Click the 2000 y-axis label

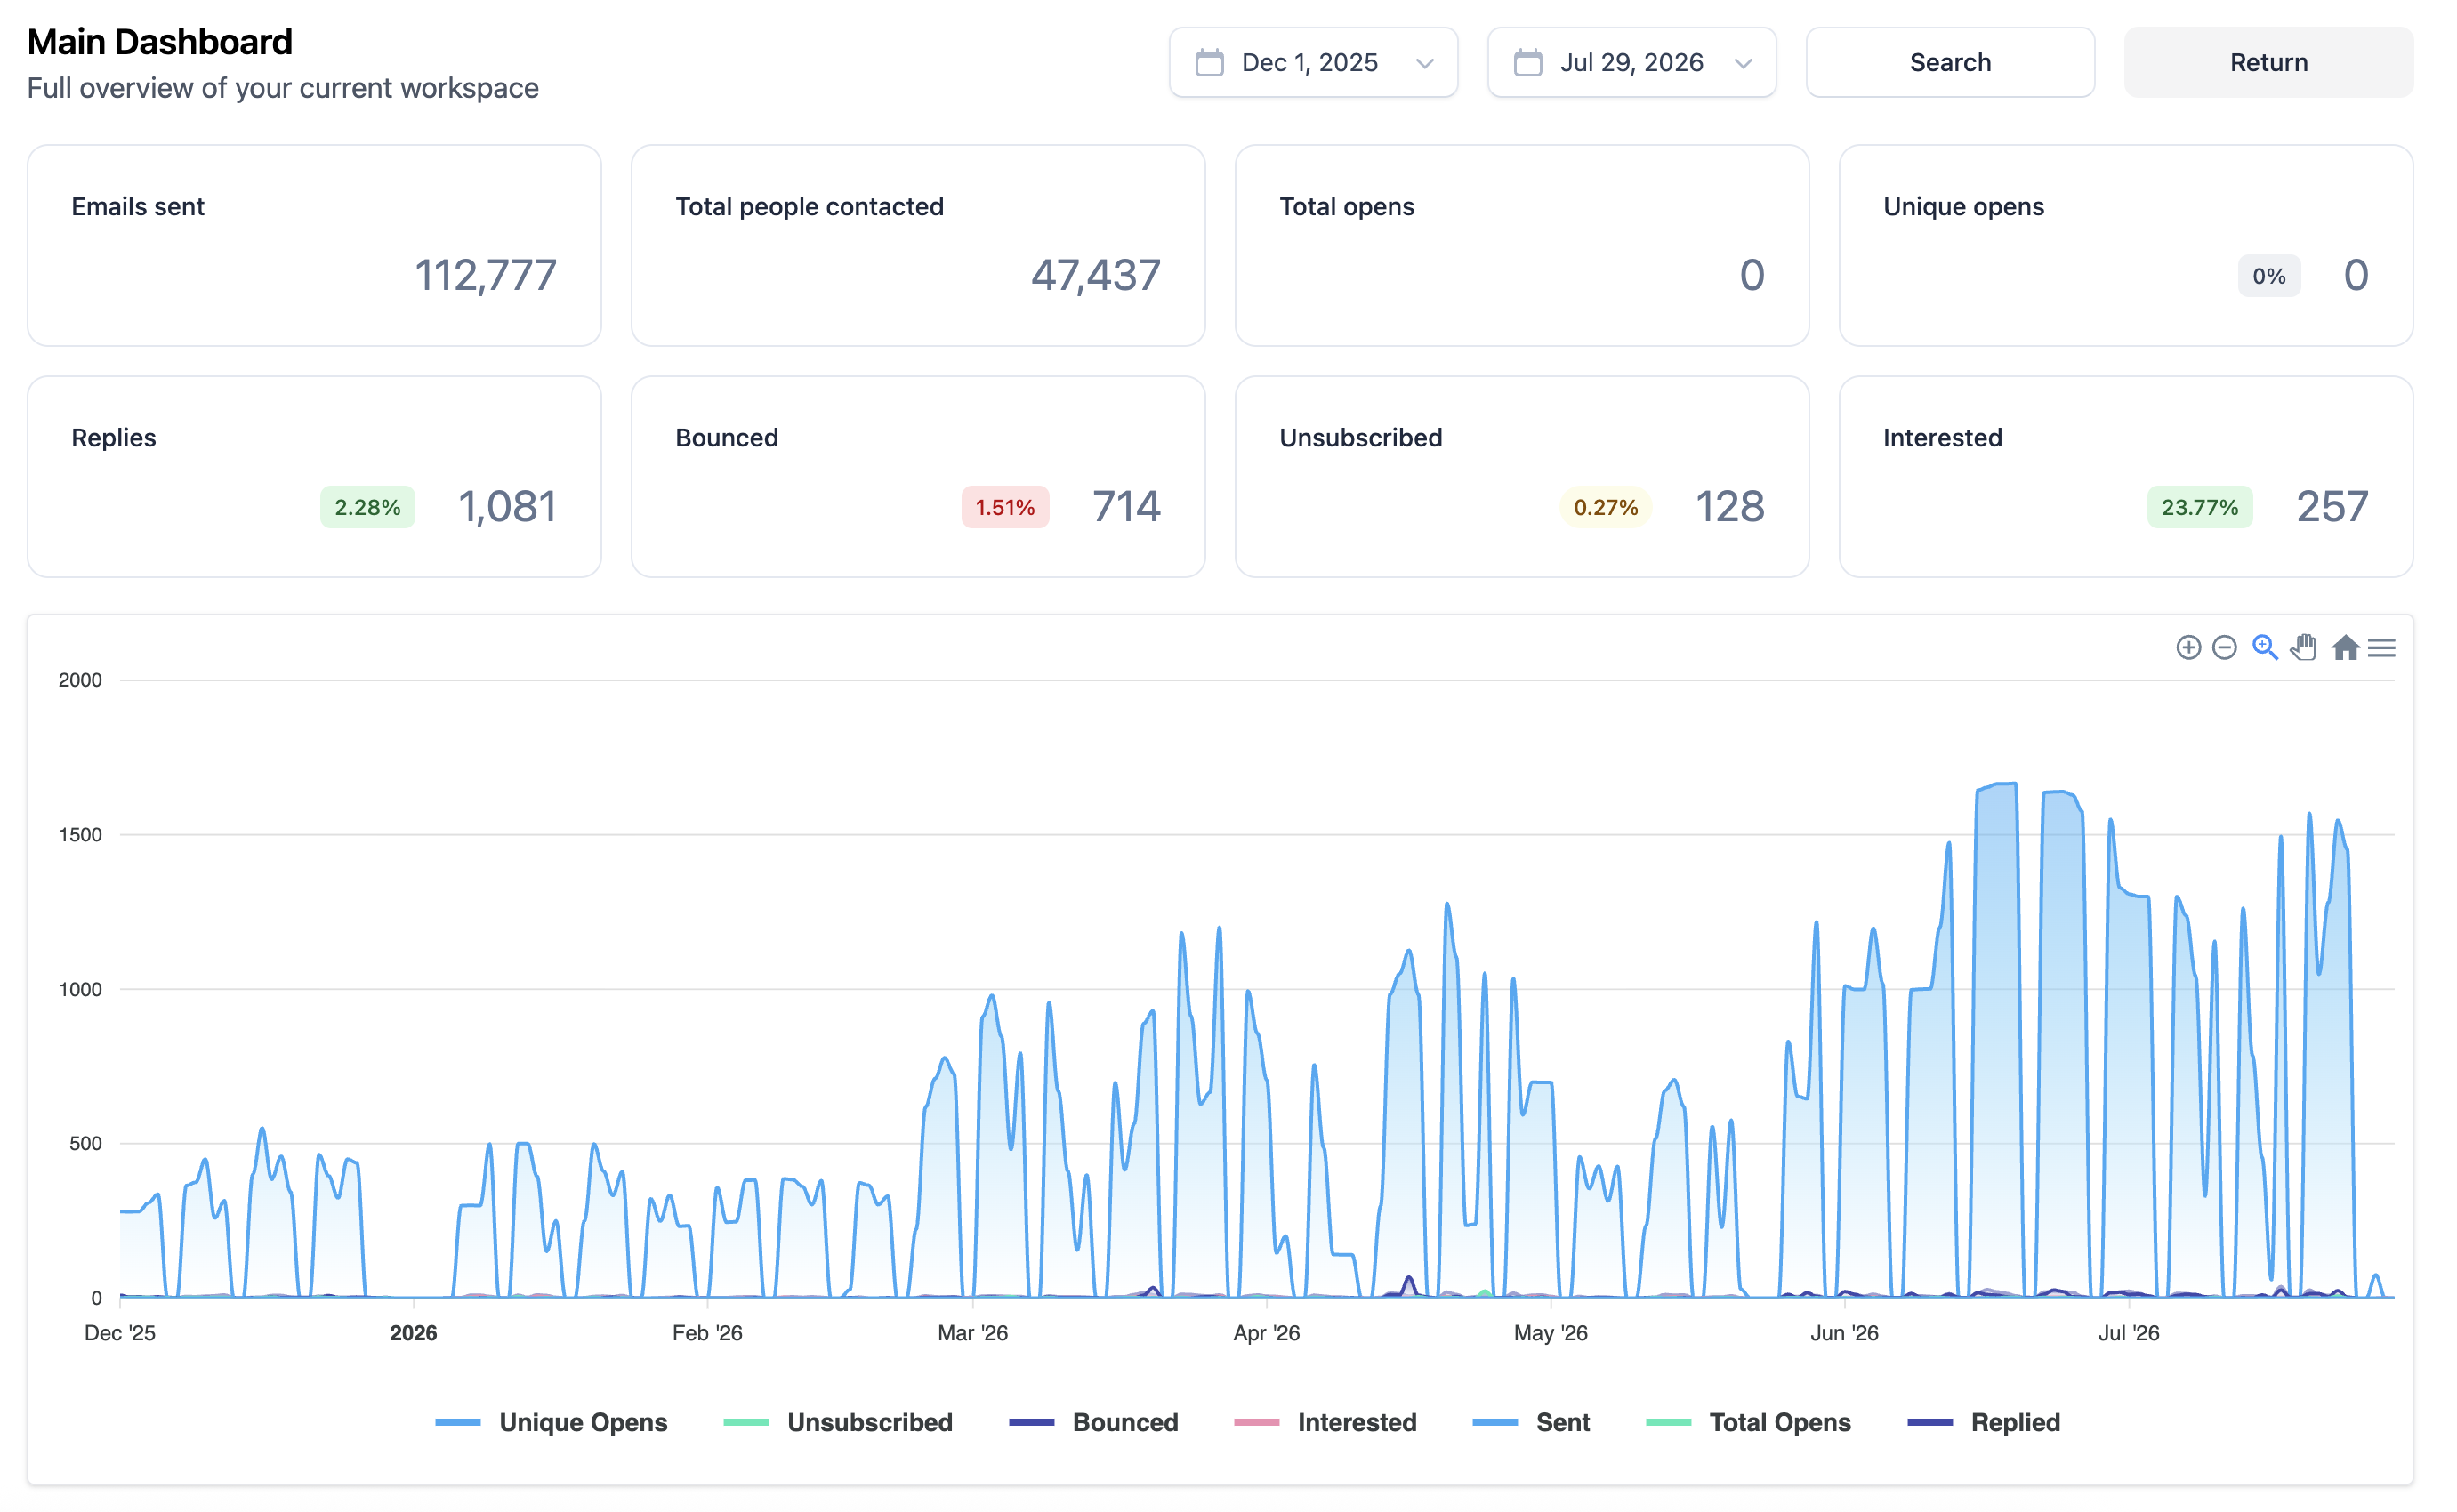point(80,680)
